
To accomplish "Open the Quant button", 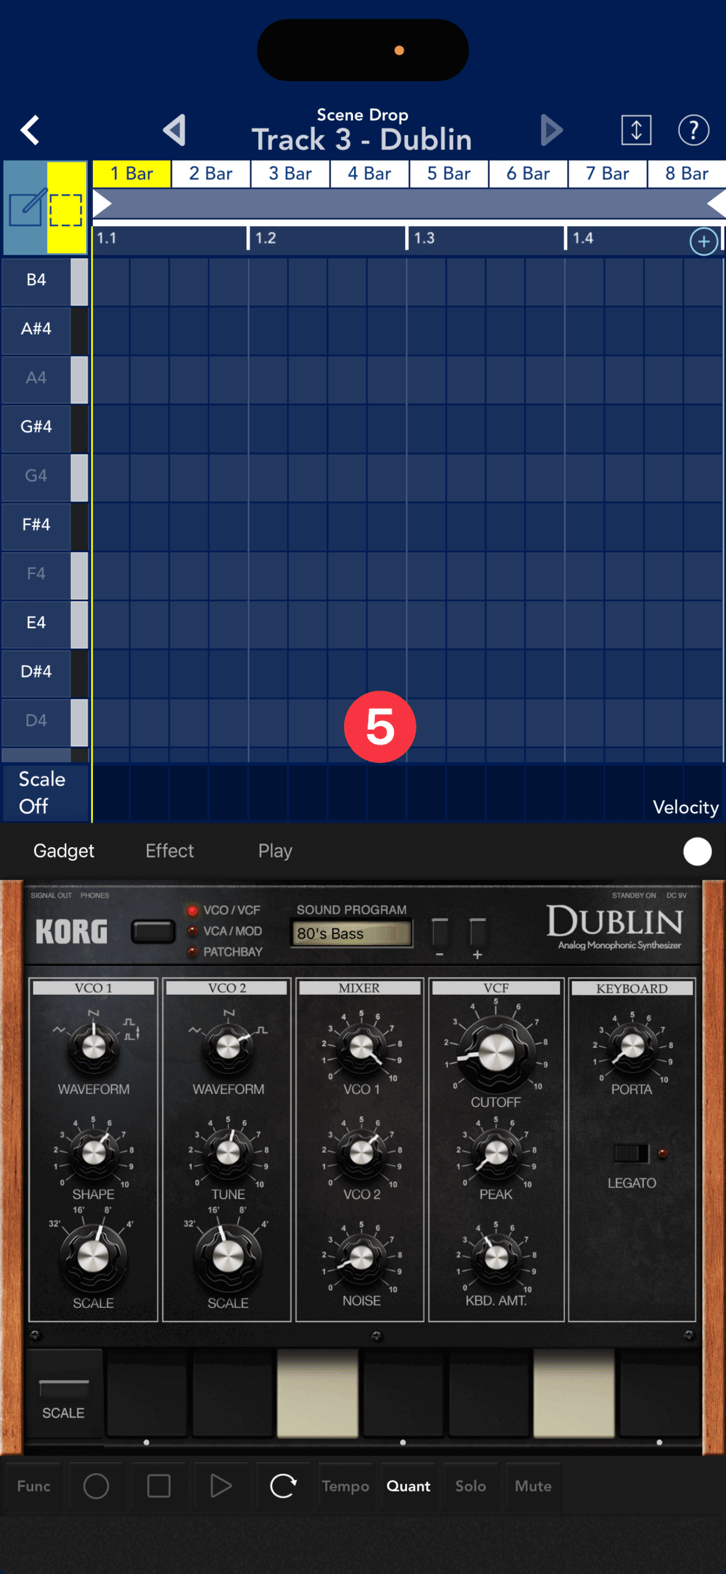I will click(408, 1486).
